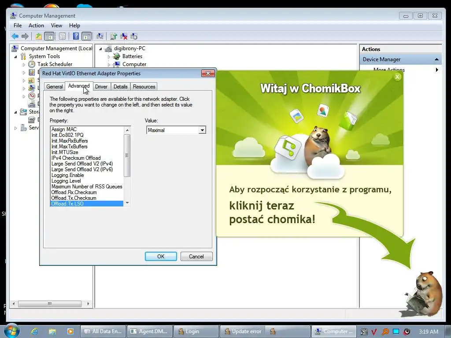Open the Help menu
Screen dimensions: 451x338
pyautogui.click(x=74, y=25)
